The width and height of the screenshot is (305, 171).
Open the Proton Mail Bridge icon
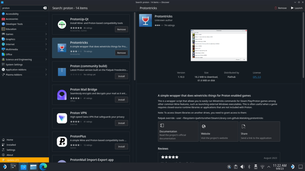coord(62,95)
